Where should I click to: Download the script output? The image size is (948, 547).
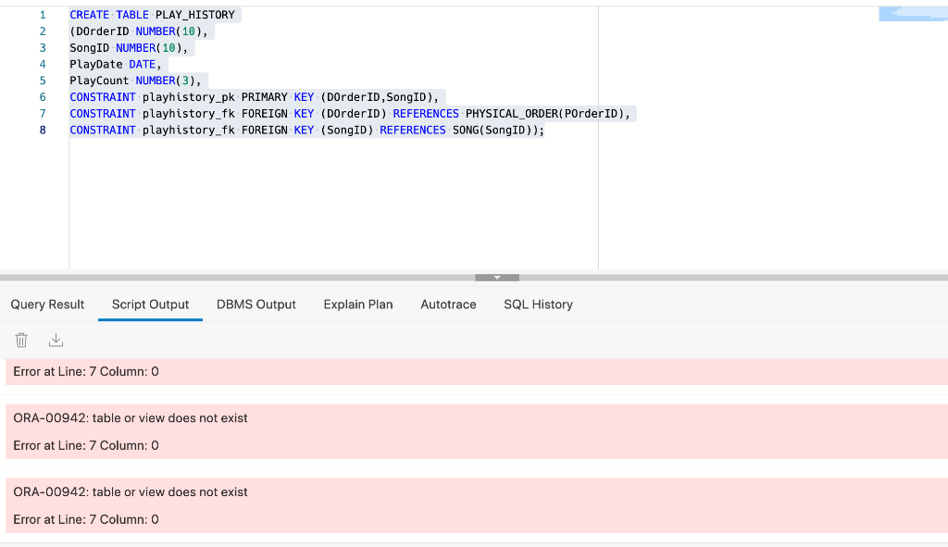point(56,341)
